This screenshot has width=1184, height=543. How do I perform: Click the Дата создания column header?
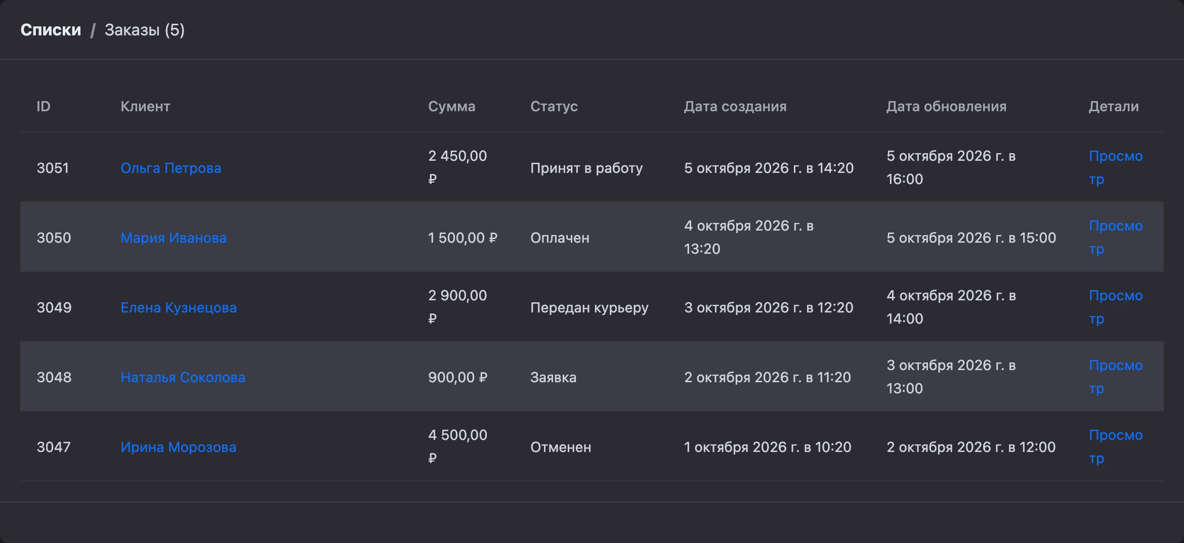735,106
